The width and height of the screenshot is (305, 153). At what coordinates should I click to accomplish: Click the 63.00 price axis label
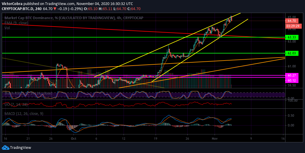pyautogui.click(x=292, y=41)
